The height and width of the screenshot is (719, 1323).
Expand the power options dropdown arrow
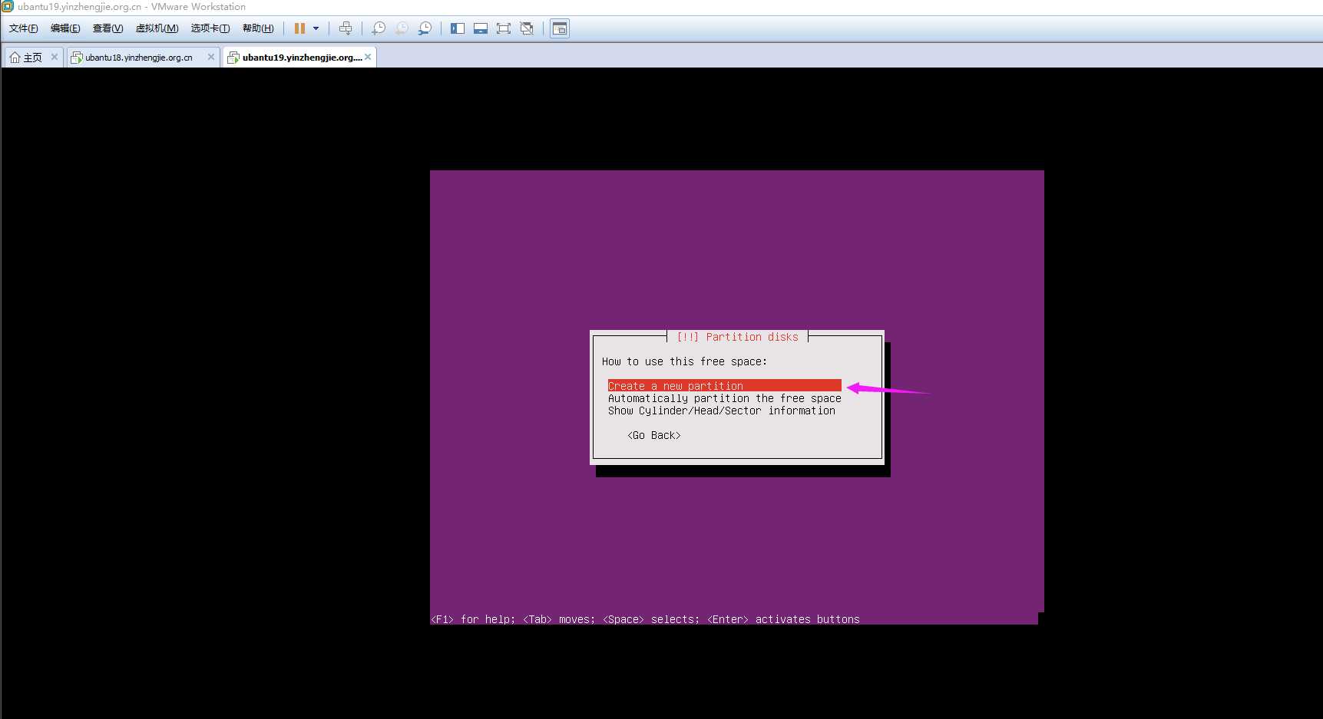point(316,28)
